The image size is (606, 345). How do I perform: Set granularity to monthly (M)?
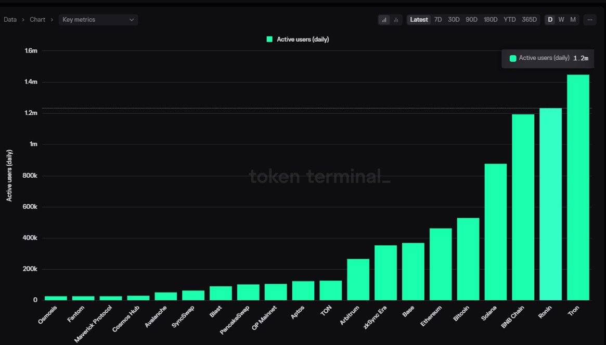click(573, 20)
